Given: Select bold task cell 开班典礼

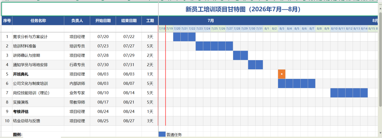Looking at the screenshot, I should point(38,74).
